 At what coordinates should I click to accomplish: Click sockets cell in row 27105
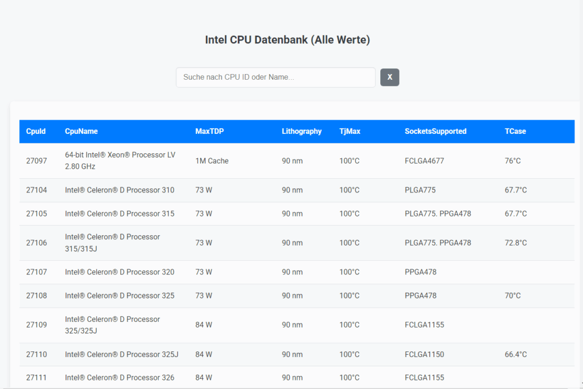tap(438, 214)
